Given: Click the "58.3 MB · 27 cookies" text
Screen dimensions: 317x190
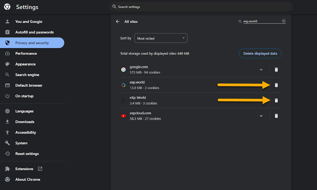Looking at the screenshot, I should 145,119.
